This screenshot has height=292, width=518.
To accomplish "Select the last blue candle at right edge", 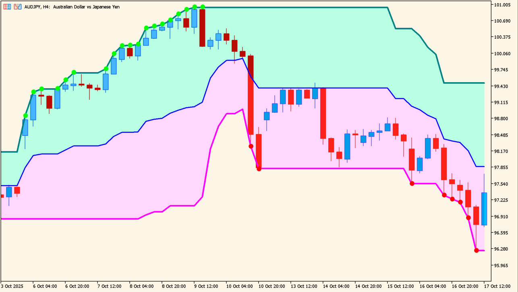I will click(484, 209).
